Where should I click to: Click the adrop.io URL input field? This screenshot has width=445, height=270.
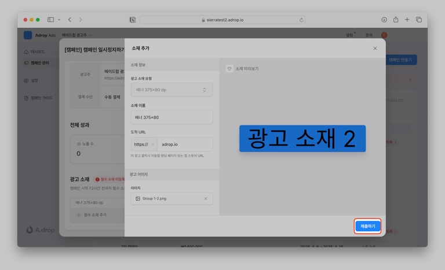pyautogui.click(x=185, y=145)
